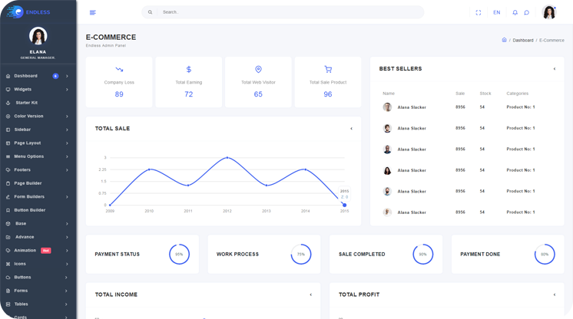The image size is (573, 319).
Task: Click the Payment Status progress circle
Action: (x=179, y=254)
